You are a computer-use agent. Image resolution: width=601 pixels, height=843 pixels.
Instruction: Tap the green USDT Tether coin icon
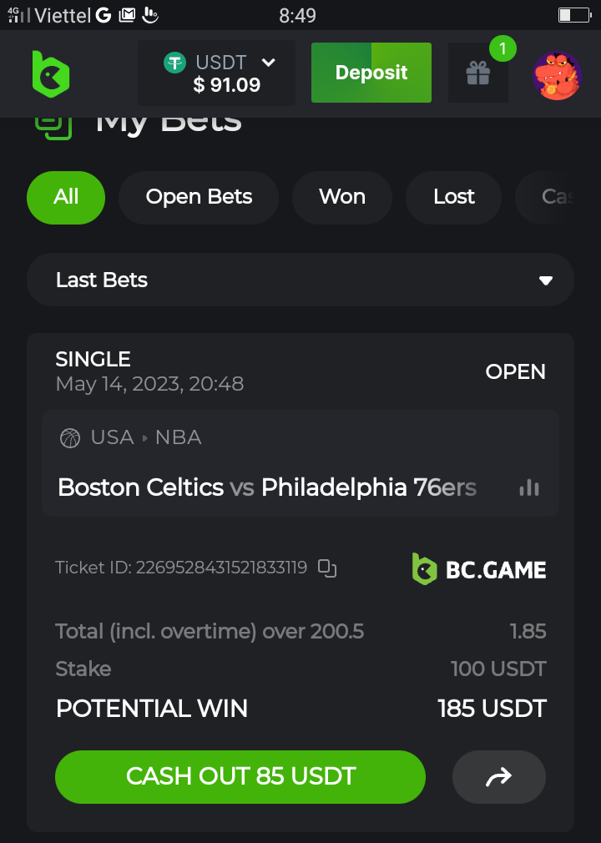click(x=174, y=63)
